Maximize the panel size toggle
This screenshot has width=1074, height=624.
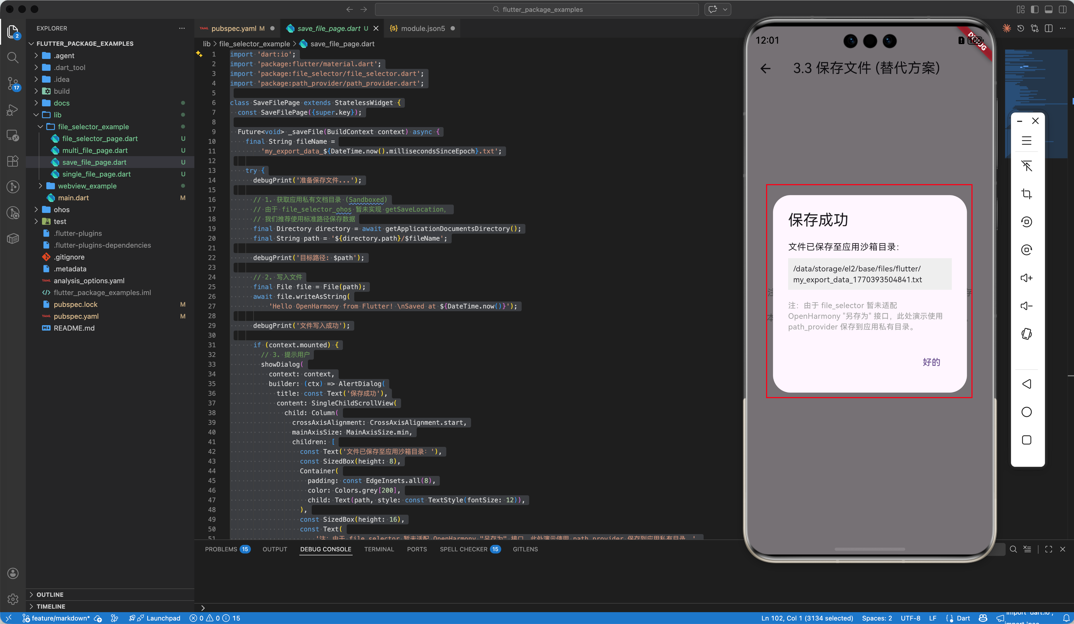(1049, 549)
